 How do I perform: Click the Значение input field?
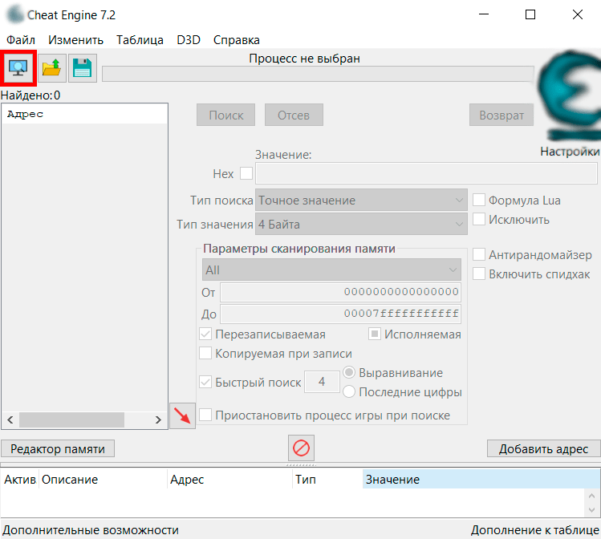426,173
